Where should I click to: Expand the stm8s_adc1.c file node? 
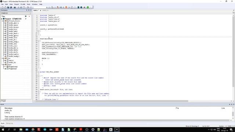pos(6,23)
